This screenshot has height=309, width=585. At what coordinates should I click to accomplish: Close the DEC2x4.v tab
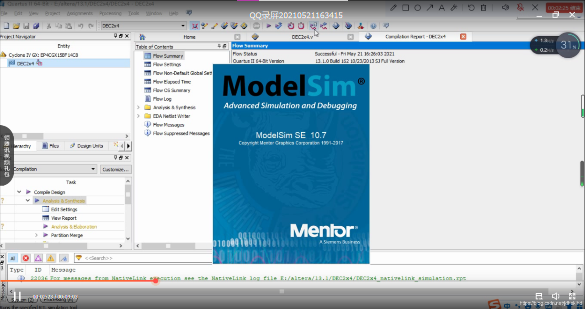pos(351,37)
